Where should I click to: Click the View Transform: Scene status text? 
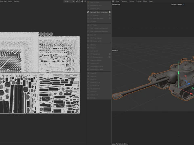120,144
